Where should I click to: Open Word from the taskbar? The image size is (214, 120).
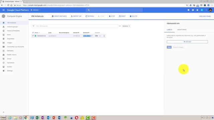click(60, 118)
